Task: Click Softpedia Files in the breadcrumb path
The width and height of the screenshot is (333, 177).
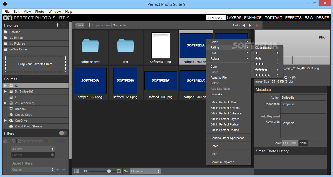Action: click(x=100, y=25)
